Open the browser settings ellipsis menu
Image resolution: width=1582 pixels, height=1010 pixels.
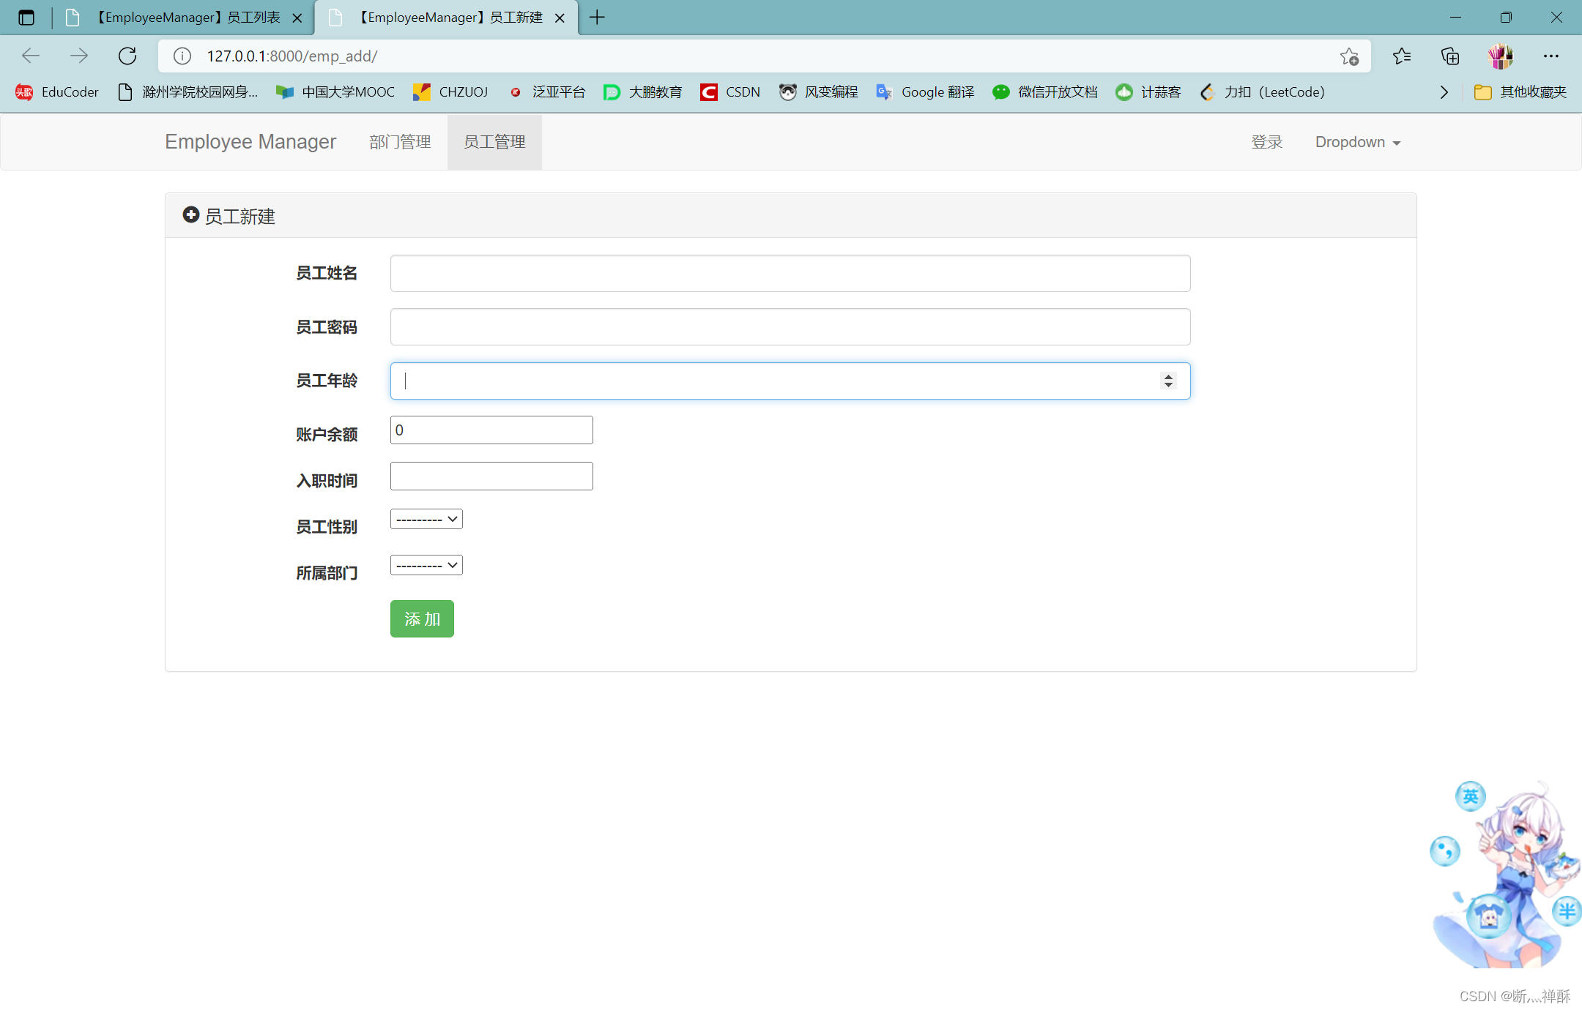click(x=1551, y=56)
